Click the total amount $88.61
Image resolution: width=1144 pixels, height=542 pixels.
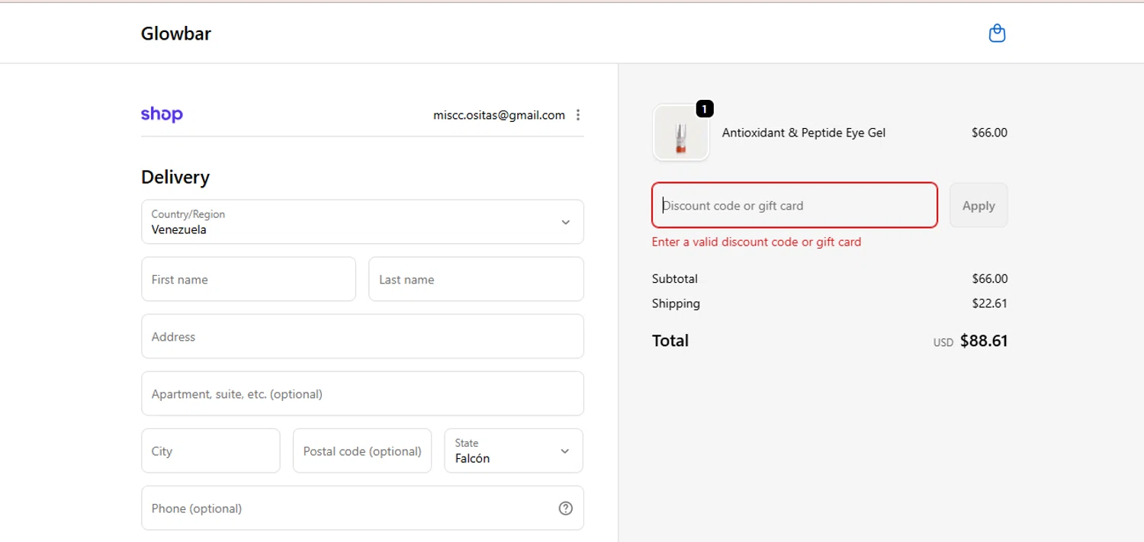[984, 341]
